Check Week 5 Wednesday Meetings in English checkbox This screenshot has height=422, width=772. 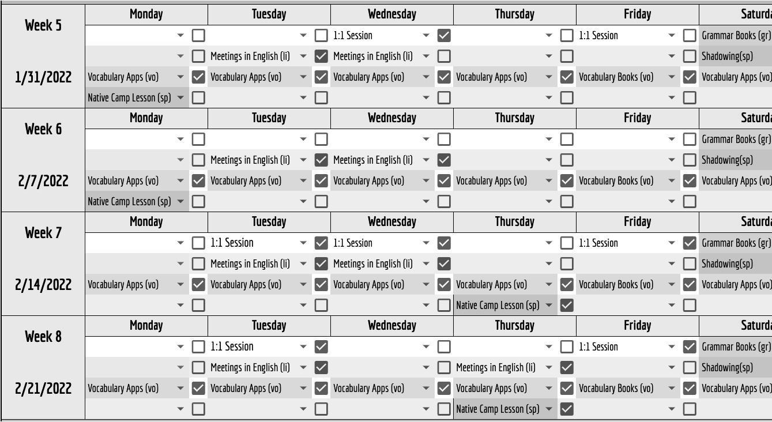444,56
